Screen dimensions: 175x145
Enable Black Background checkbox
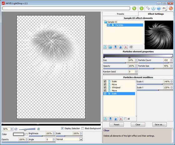(82, 128)
